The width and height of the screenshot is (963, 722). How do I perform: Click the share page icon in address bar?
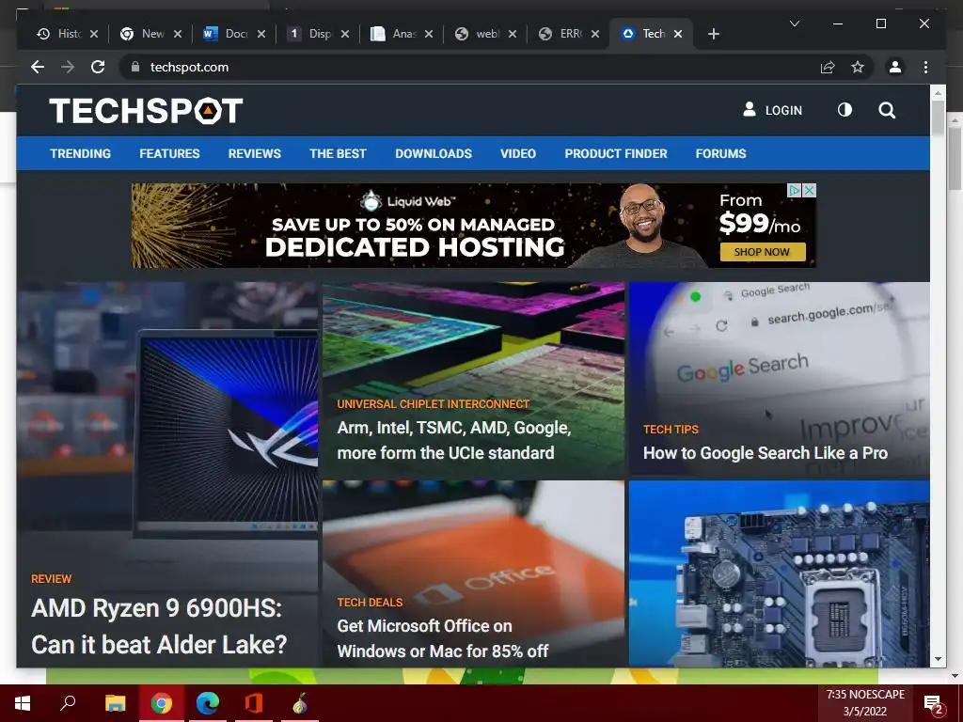click(828, 67)
